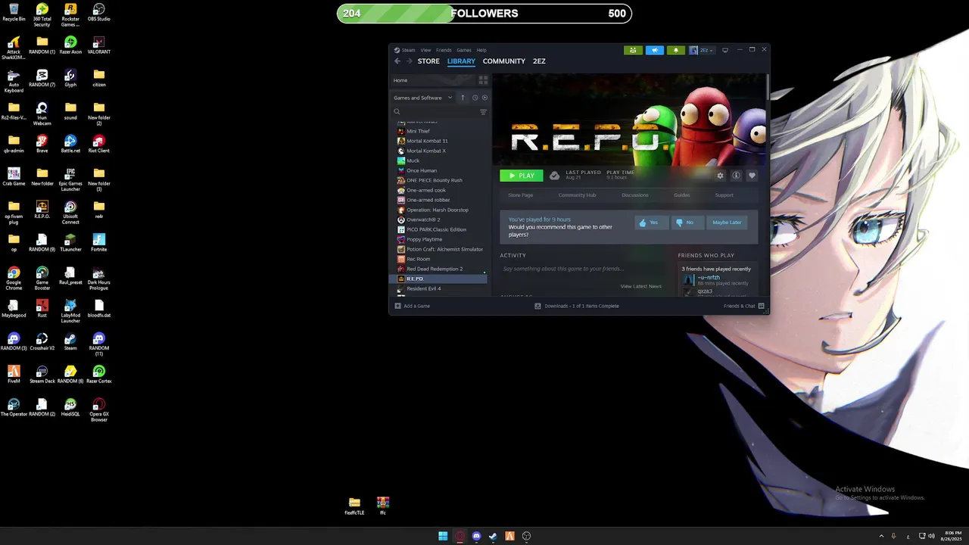Sort library by recent activity clock icon
Image resolution: width=969 pixels, height=545 pixels.
[475, 98]
